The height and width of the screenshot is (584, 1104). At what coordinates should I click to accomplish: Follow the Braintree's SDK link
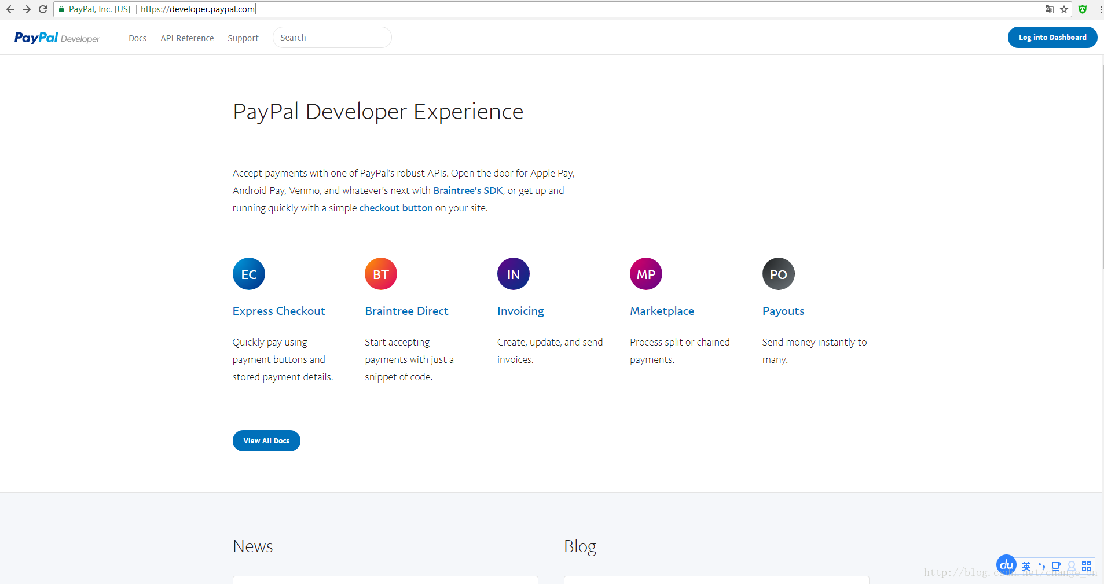[468, 190]
